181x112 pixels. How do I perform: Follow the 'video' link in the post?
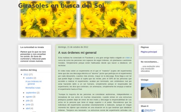[127, 58]
